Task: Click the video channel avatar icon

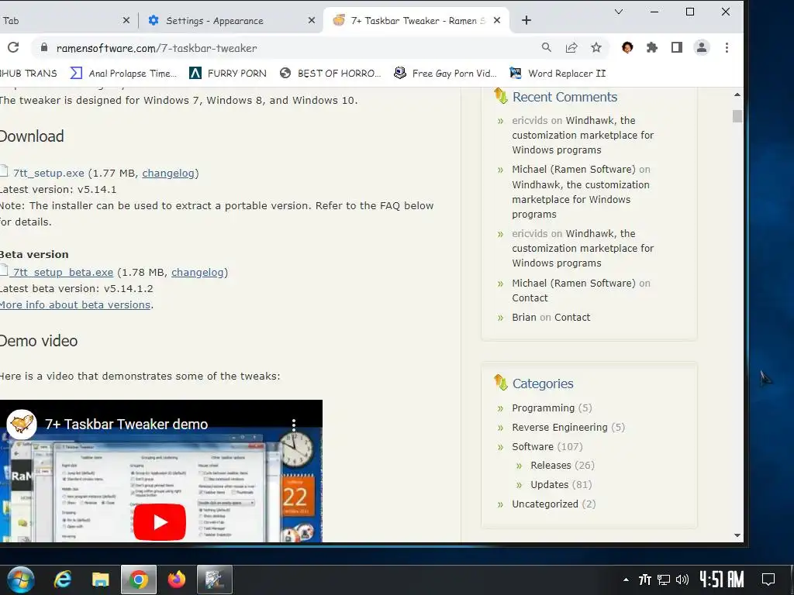Action: 21,424
